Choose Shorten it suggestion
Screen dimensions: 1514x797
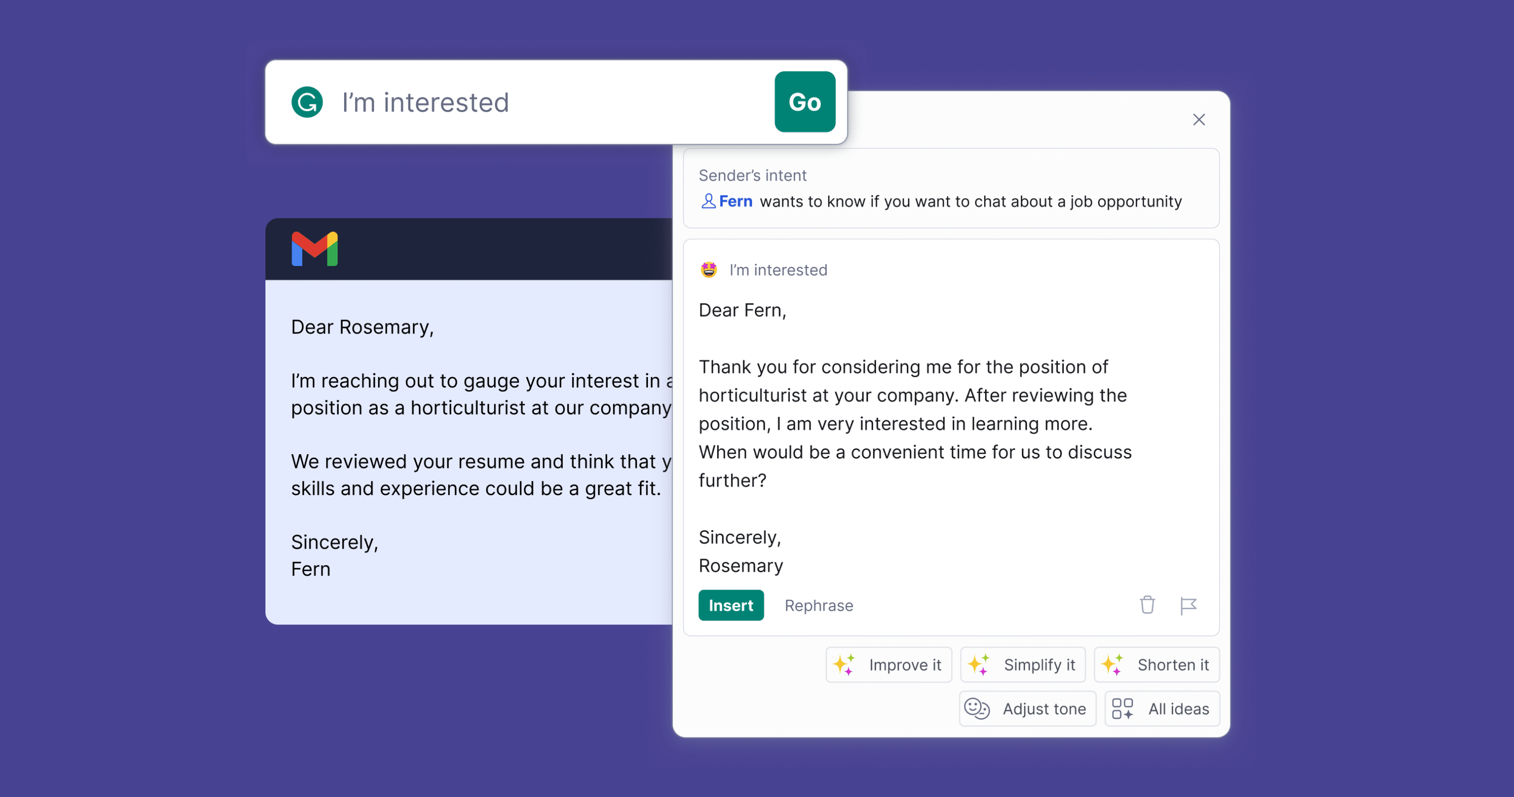[1157, 665]
